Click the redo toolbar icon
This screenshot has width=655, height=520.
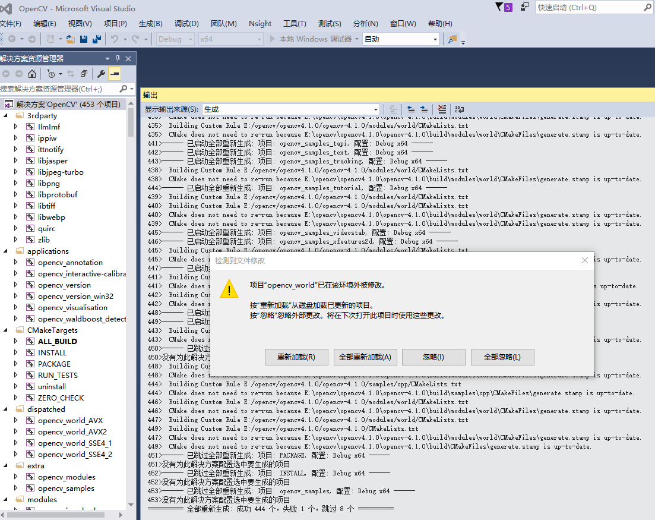135,39
